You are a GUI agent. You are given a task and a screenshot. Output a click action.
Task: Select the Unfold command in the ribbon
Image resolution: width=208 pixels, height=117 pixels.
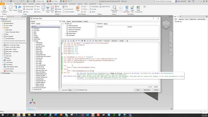(58, 9)
